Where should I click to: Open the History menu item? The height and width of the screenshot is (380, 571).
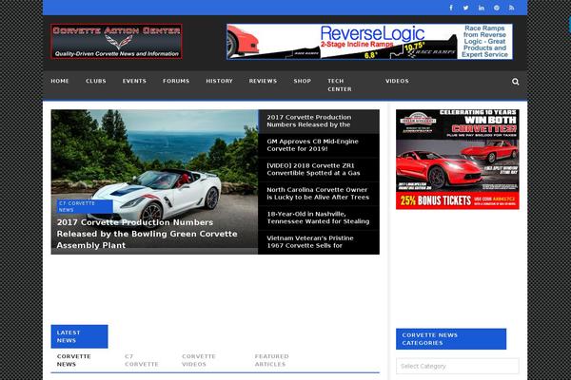point(219,81)
